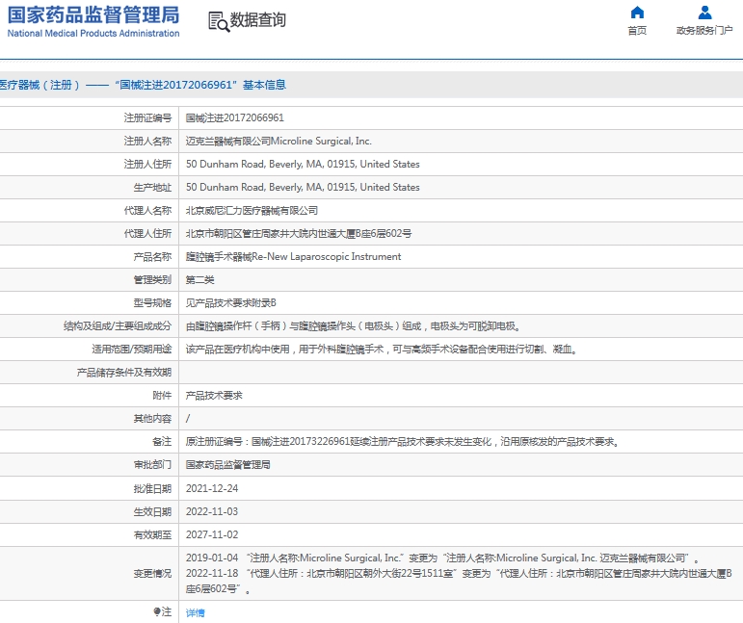
Task: Click the 变更情况 row label
Action: pos(152,573)
